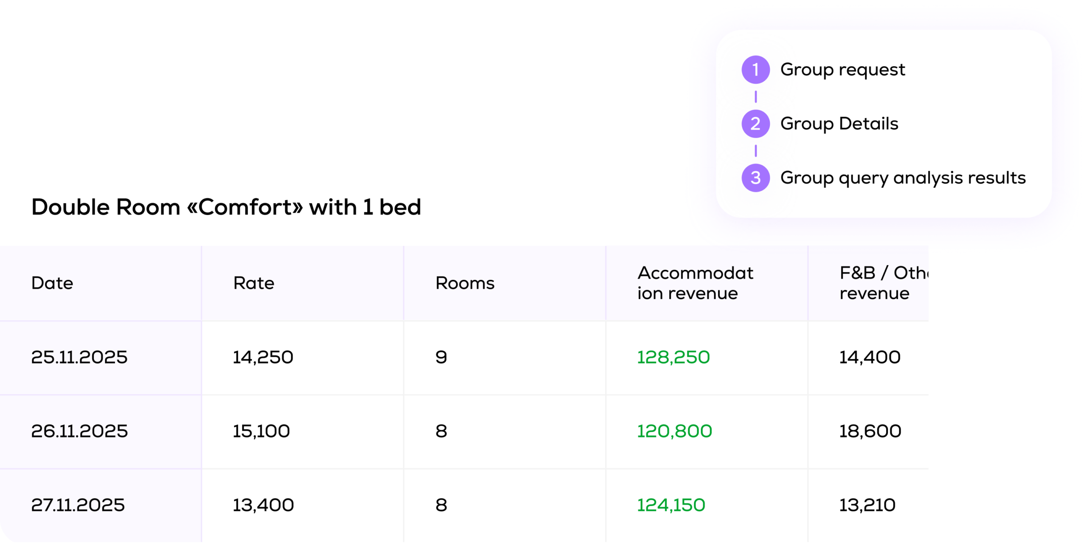Click the green 120,800 revenue value
Image resolution: width=1087 pixels, height=545 pixels.
(675, 431)
